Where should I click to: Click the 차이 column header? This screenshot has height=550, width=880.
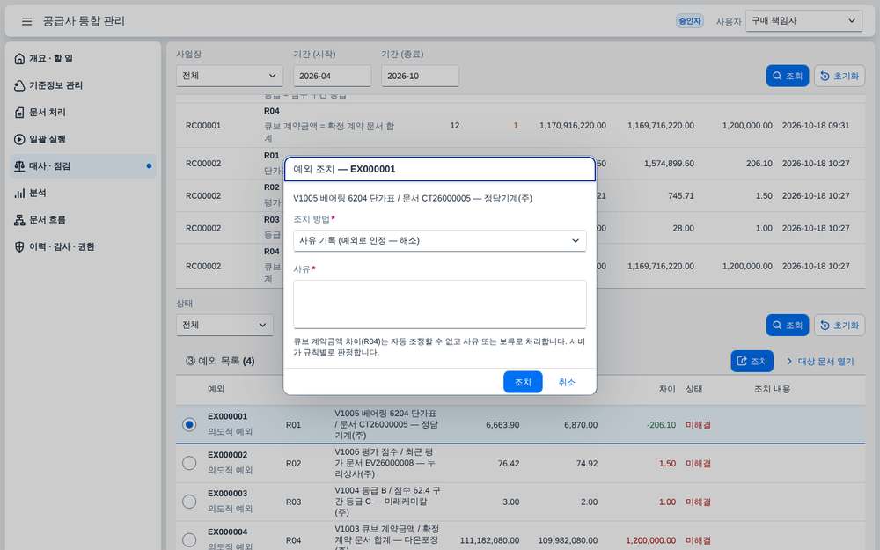tap(667, 389)
